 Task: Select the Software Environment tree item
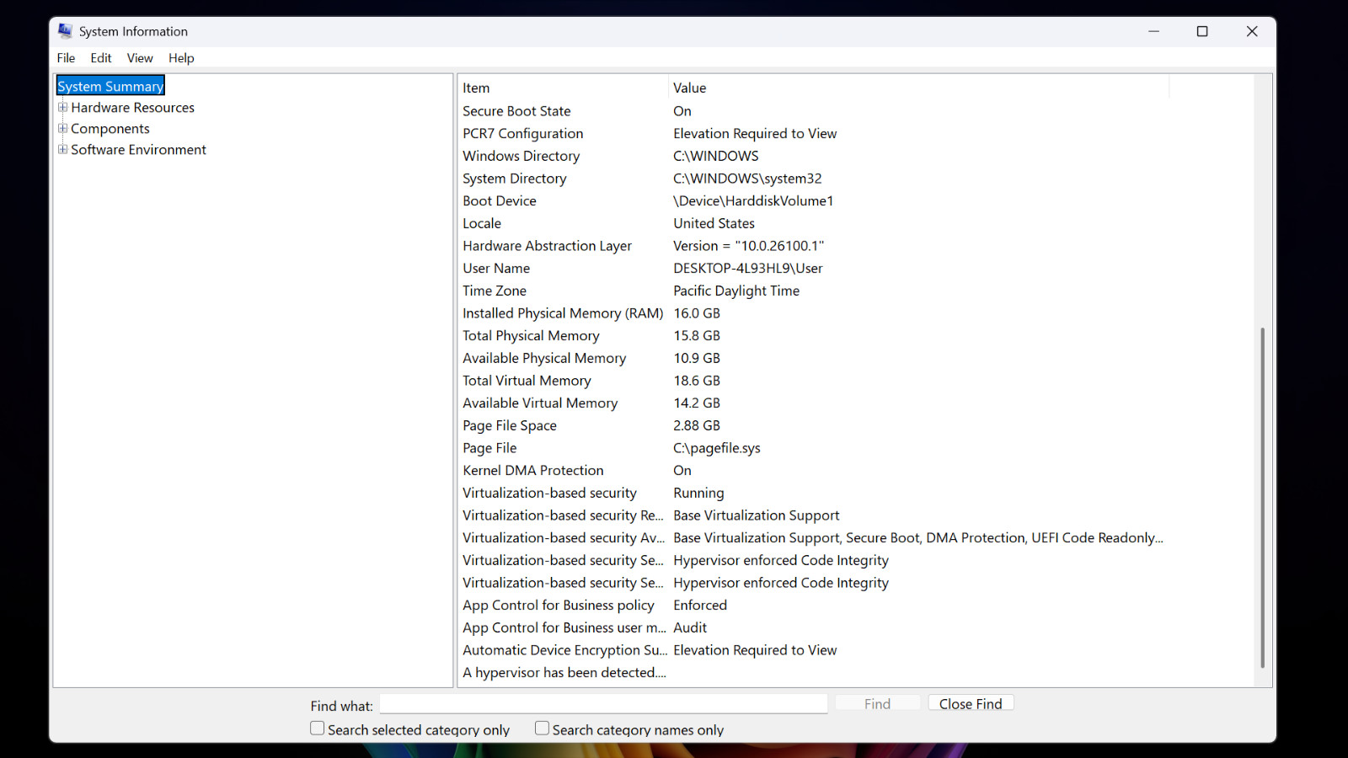(138, 150)
